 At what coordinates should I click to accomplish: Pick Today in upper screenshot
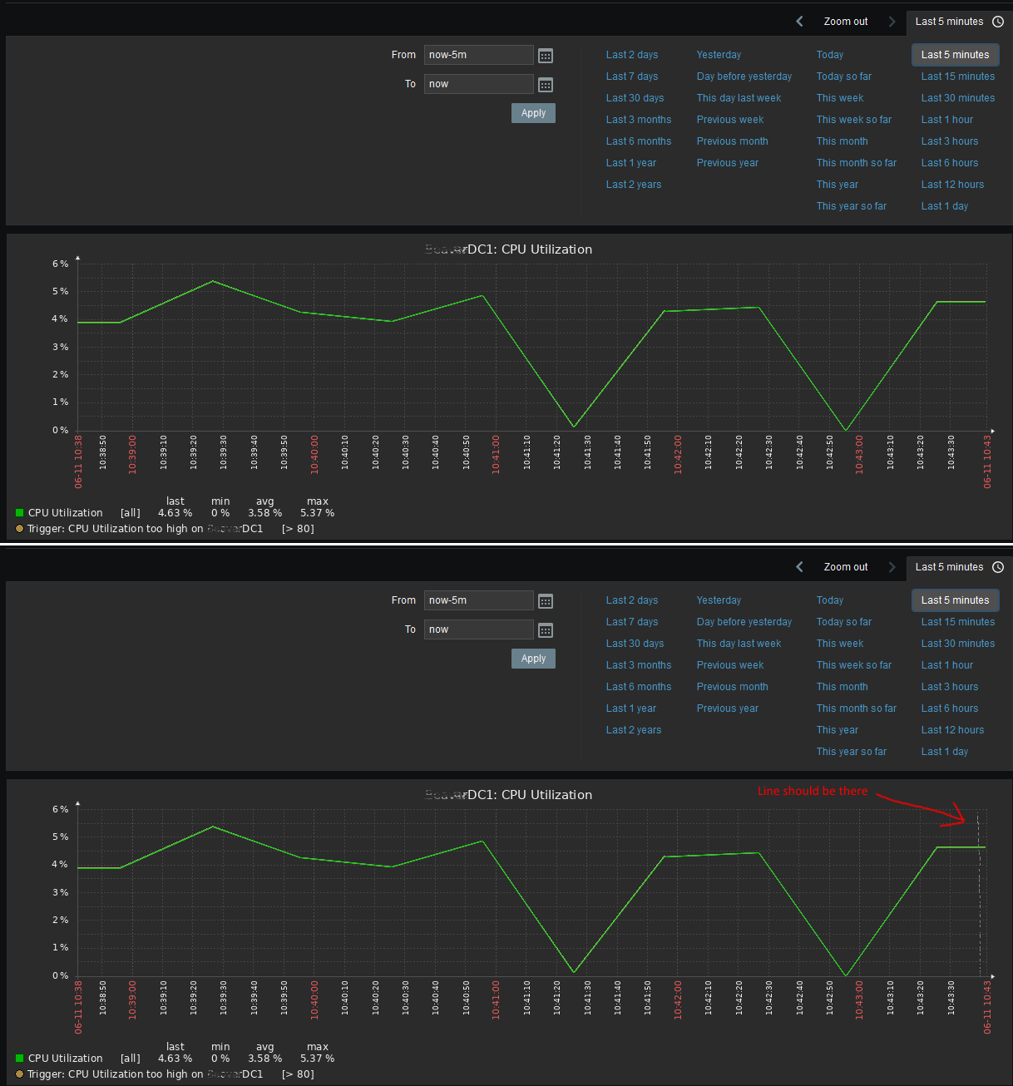click(x=830, y=55)
